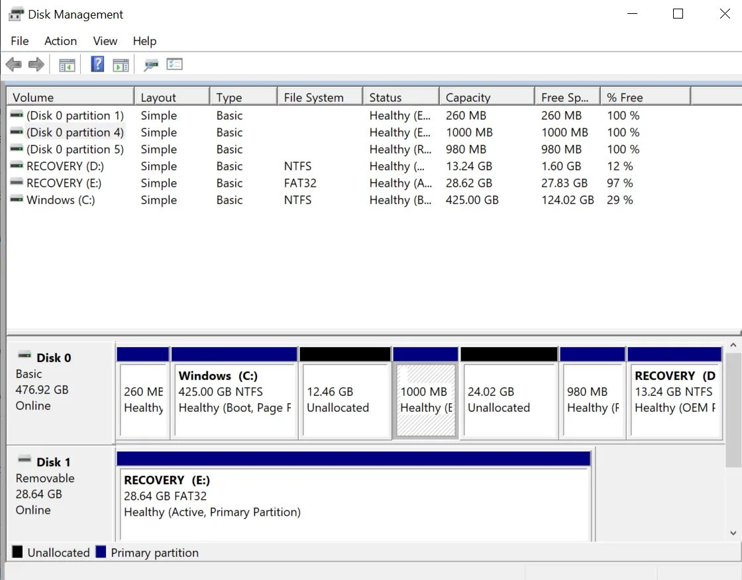Click 'Windows (C:)' volume name in list

[x=60, y=200]
